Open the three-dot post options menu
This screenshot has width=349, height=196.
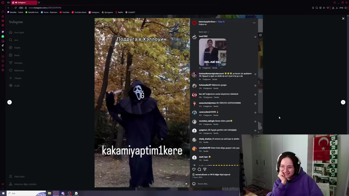254,23
